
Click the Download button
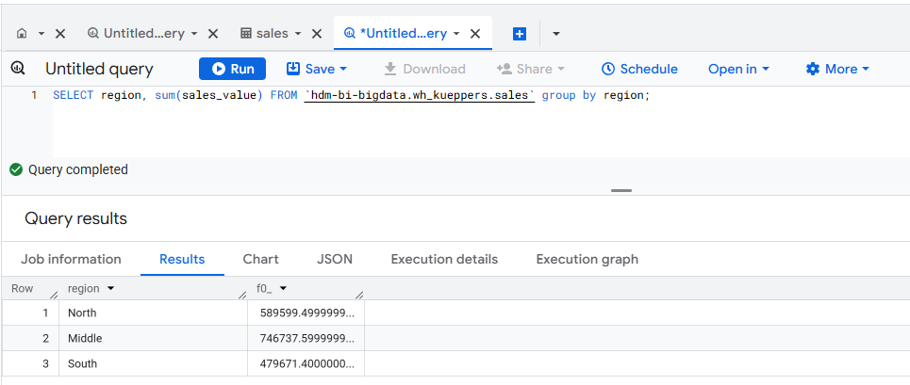click(x=424, y=69)
